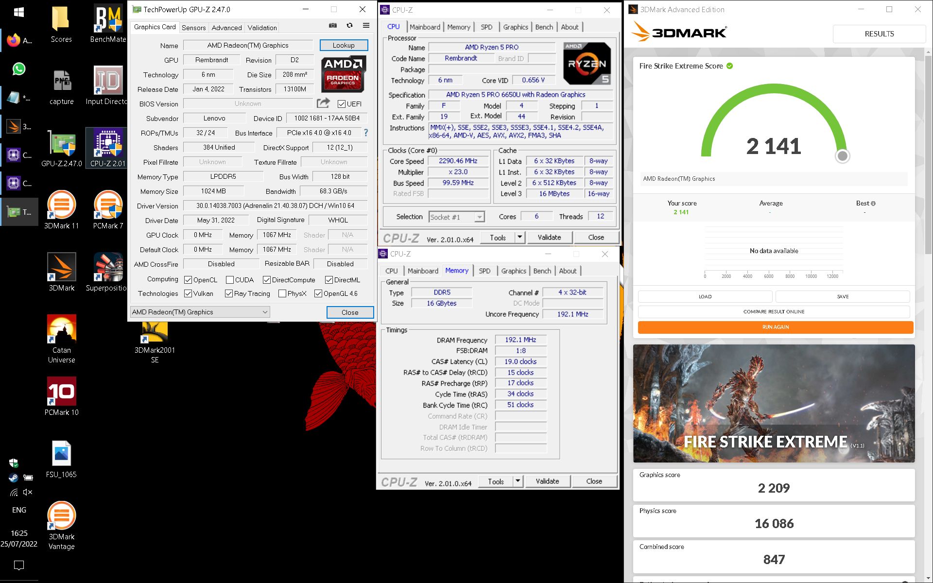Toggle the PhysX checkbox

[x=282, y=293]
